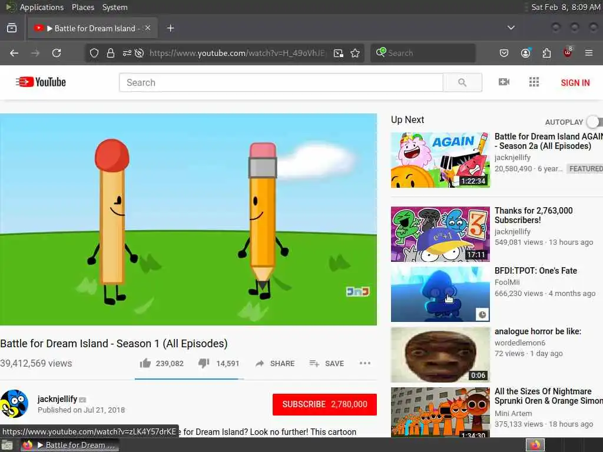Open the 0:06 analogue horror thumbnail
603x452 pixels.
pos(440,355)
